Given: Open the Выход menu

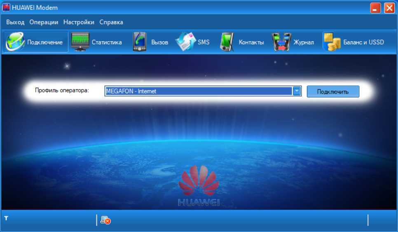Looking at the screenshot, I should pos(15,22).
